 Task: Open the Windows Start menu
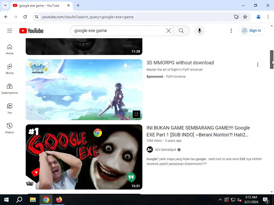click(x=6, y=200)
